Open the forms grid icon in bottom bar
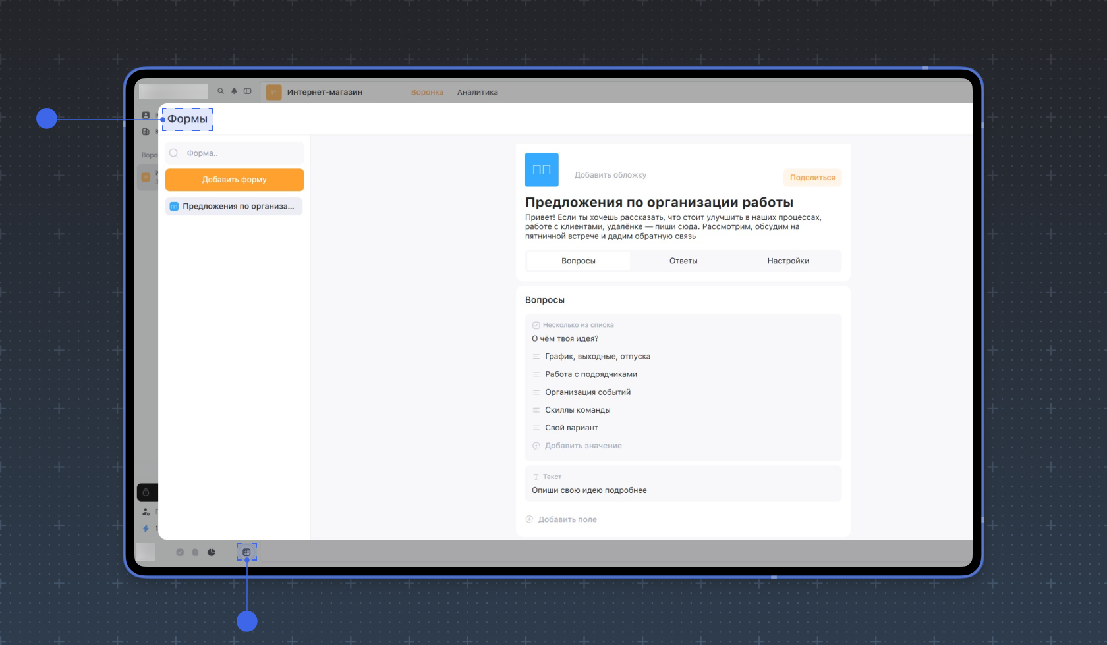This screenshot has height=645, width=1107. coord(246,552)
